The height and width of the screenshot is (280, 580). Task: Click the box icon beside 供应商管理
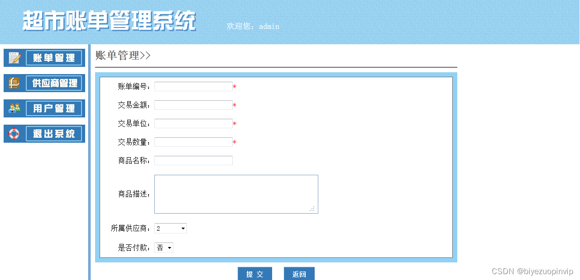click(x=14, y=83)
